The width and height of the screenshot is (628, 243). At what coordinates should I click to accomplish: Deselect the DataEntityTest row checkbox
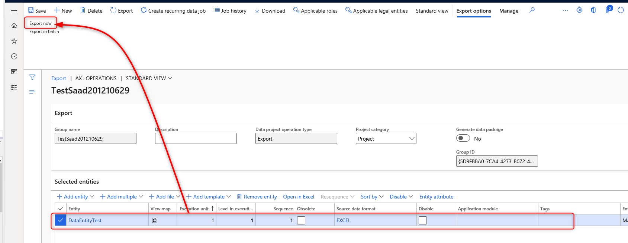tap(61, 220)
